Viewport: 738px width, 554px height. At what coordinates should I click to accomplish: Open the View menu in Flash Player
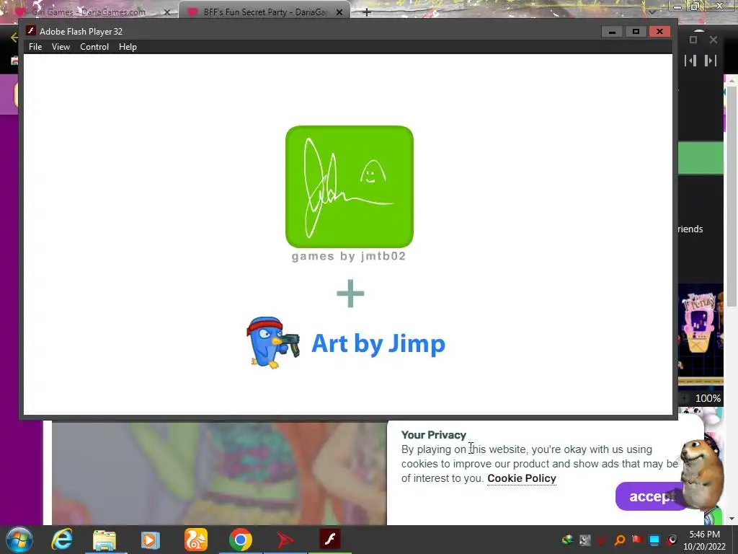(x=61, y=47)
